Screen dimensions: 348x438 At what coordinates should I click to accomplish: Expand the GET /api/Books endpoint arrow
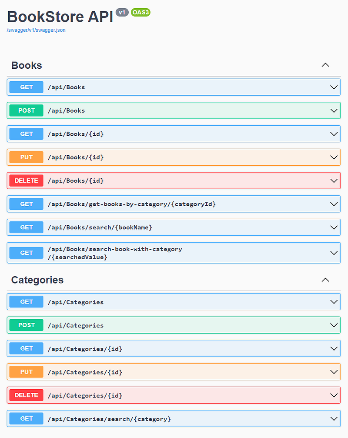pyautogui.click(x=334, y=87)
